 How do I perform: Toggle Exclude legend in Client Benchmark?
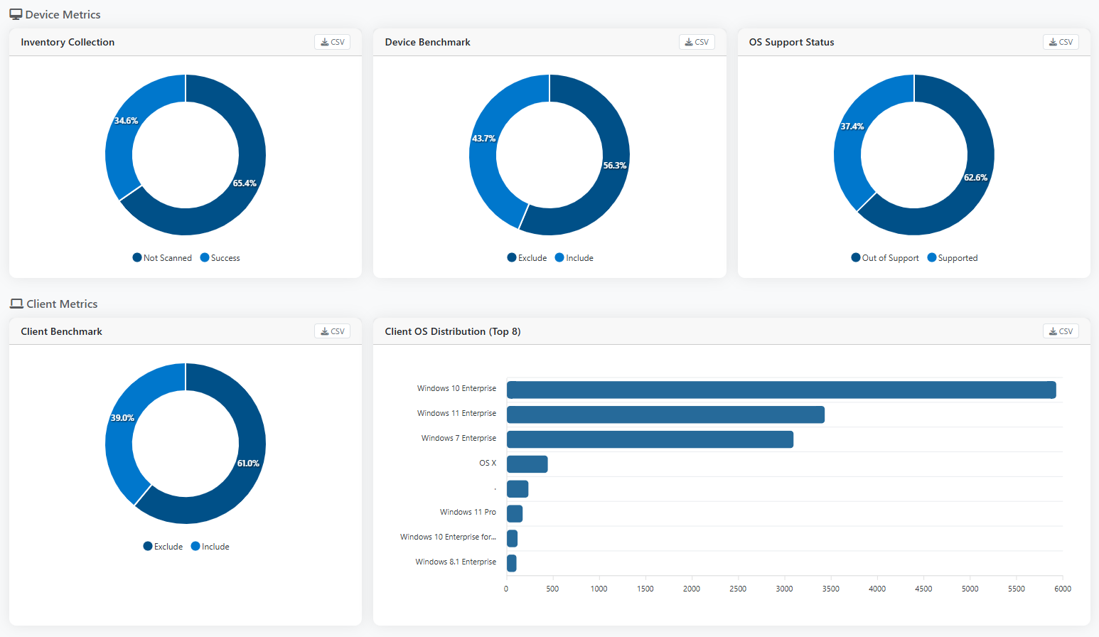tap(163, 547)
